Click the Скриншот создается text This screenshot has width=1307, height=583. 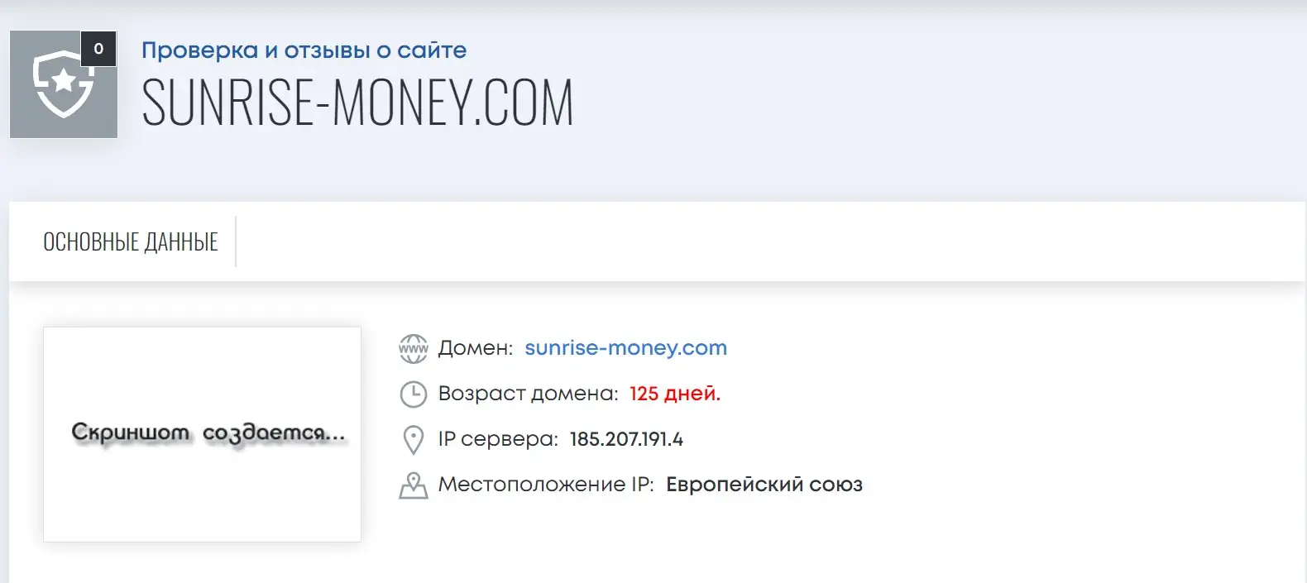click(208, 433)
